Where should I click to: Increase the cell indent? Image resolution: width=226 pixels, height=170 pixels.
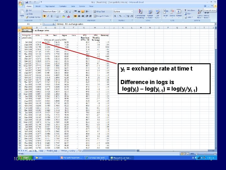[x=90, y=16]
